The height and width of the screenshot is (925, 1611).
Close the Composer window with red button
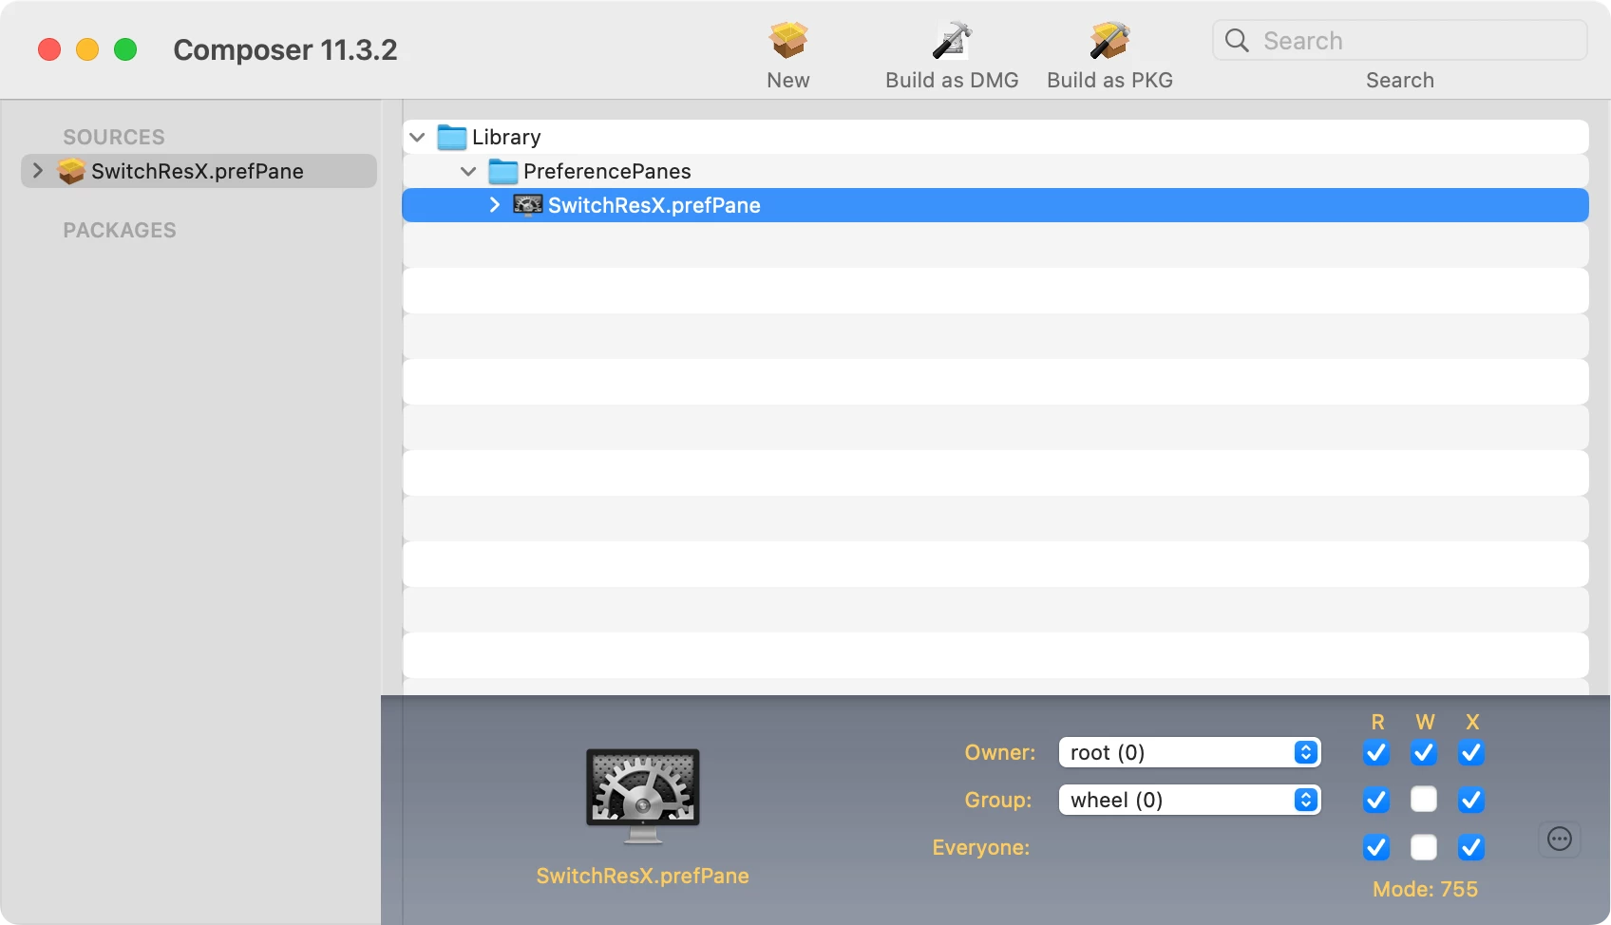[x=49, y=49]
